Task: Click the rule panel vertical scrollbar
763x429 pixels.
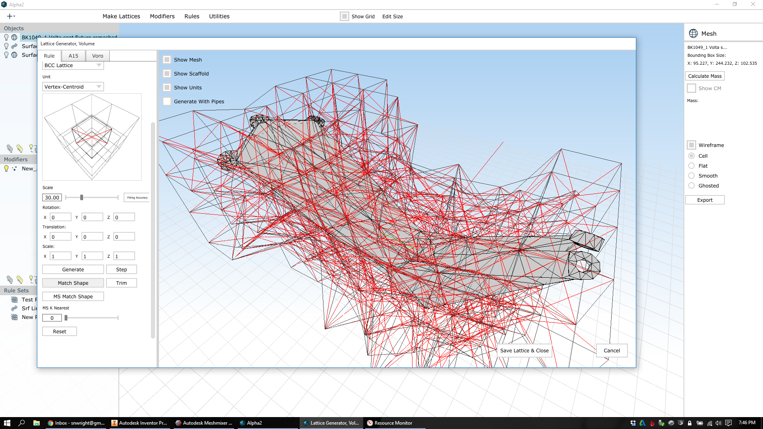Action: pos(153,230)
